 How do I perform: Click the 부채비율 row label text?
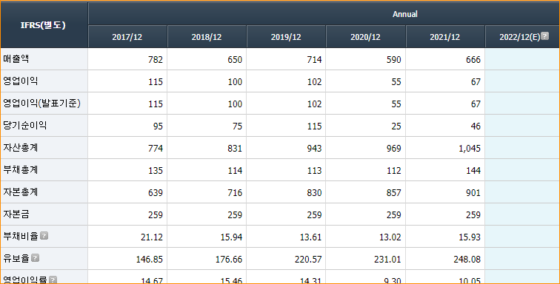(20, 236)
